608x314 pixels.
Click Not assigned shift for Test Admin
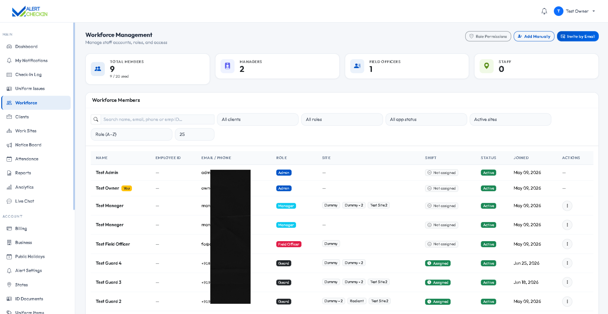pos(441,173)
